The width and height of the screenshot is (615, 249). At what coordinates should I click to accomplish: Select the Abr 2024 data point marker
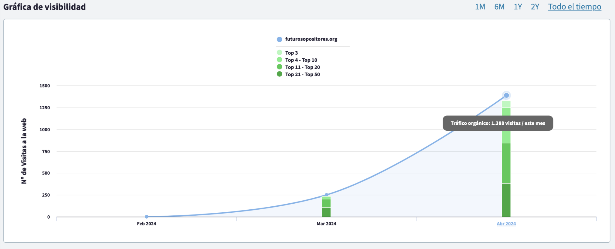(x=506, y=96)
